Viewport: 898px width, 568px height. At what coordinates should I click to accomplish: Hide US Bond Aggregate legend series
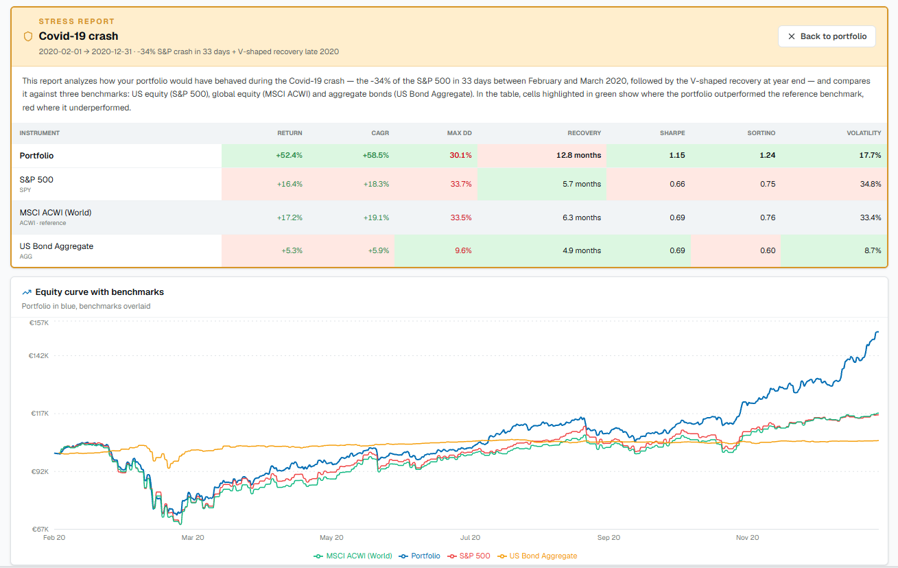tap(537, 556)
